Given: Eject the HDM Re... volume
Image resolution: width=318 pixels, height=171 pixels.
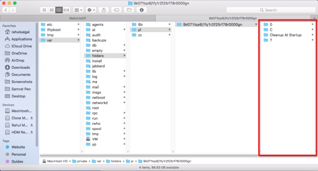Looking at the screenshot, I should pos(32,132).
